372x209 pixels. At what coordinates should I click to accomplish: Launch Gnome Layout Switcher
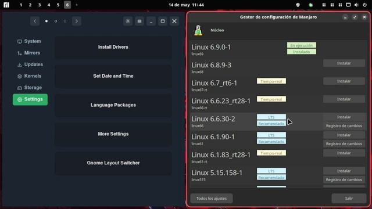pos(113,163)
